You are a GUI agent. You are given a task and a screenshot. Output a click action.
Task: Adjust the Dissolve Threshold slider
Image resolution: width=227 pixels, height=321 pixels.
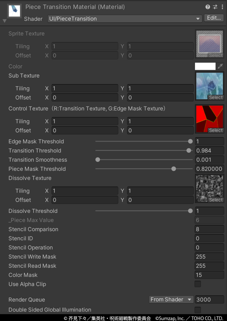coord(144,211)
